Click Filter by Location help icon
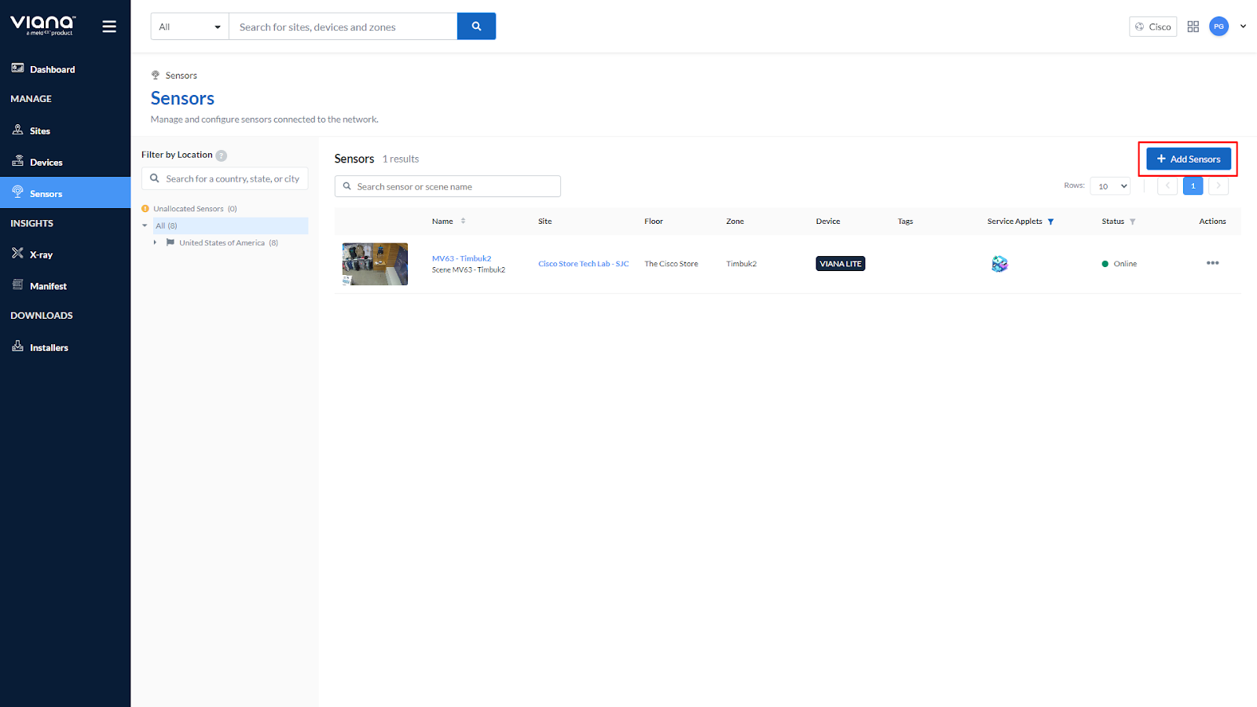Screen dimensions: 1257x707 222,156
